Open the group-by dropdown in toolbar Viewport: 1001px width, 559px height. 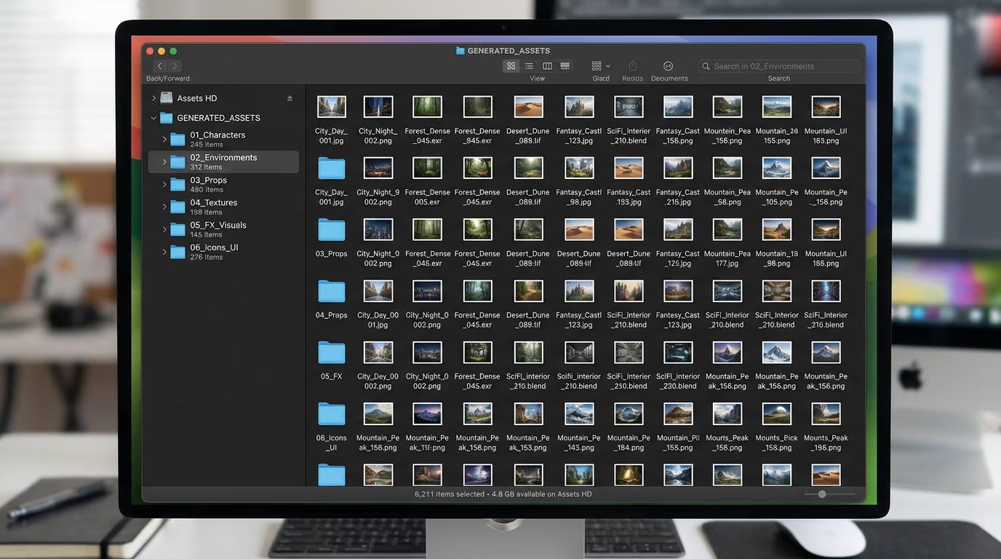[x=600, y=66]
